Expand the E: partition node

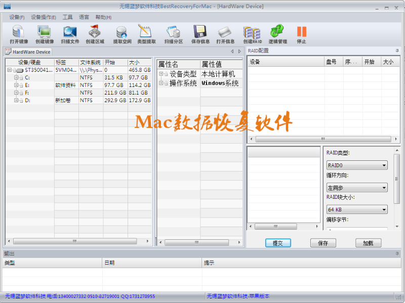tap(16, 85)
